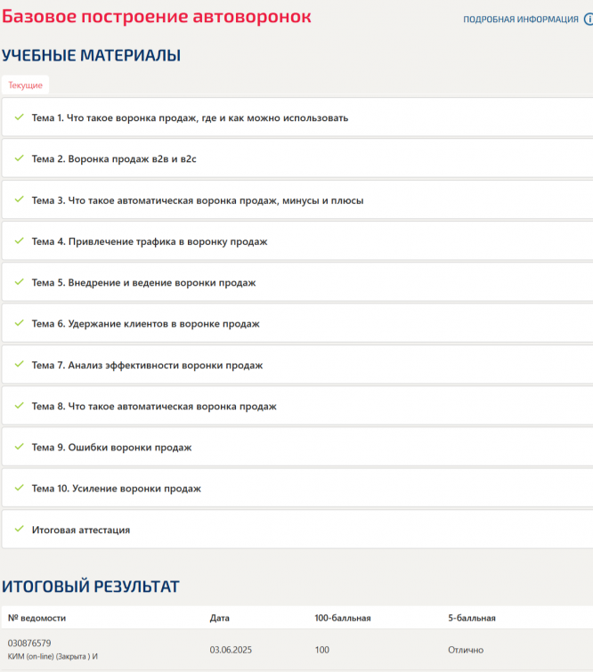Open the ПОДРОБНАЯ ИНФОРМАЦИЯ link
The width and height of the screenshot is (593, 672).
[521, 20]
